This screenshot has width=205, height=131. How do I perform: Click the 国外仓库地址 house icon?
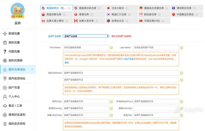tap(5, 69)
